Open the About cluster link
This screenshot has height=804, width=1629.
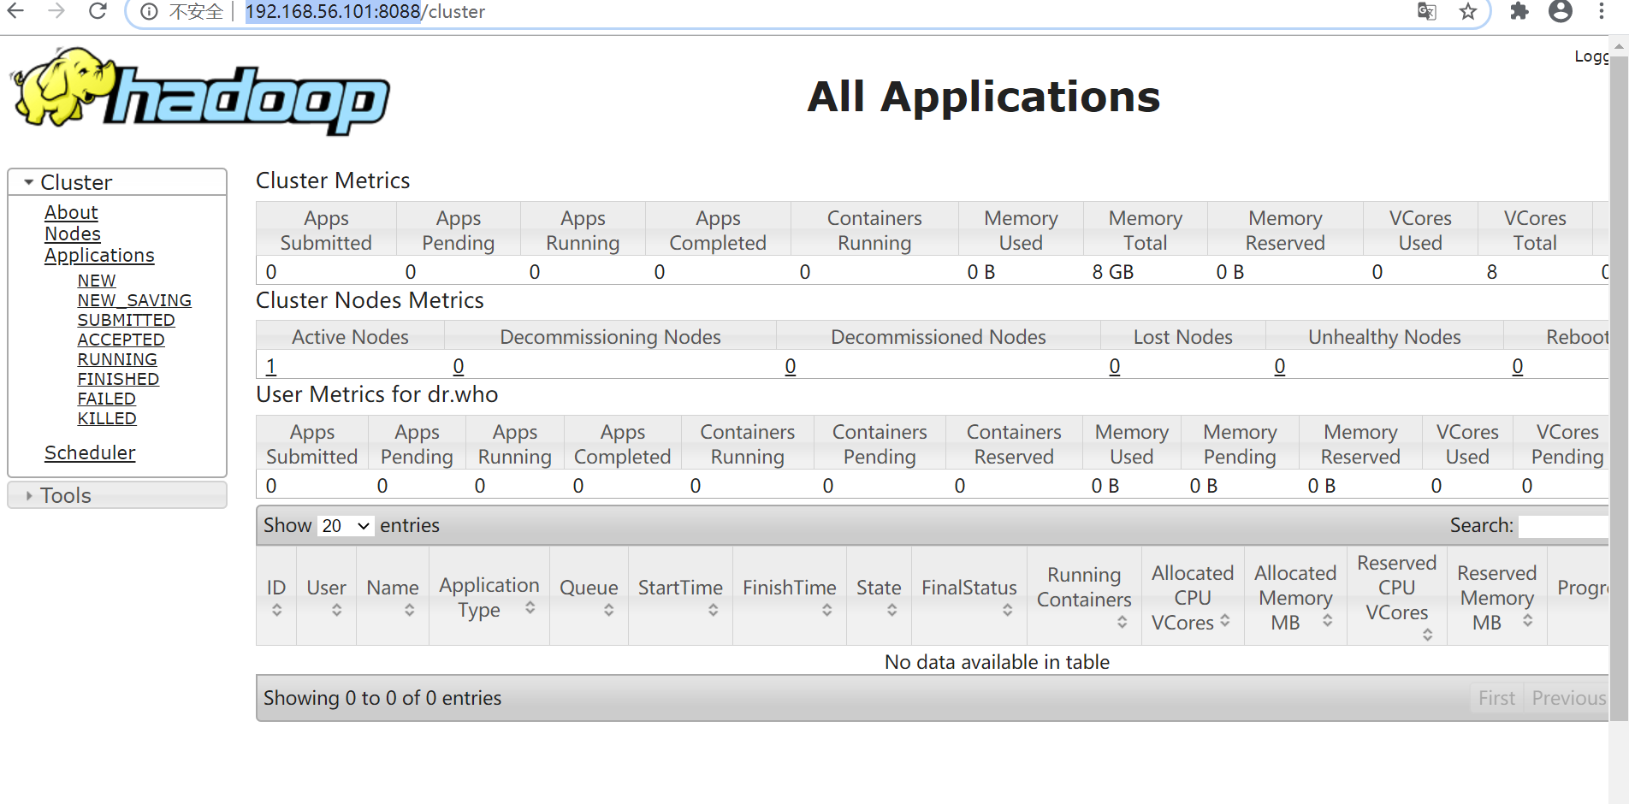71,212
